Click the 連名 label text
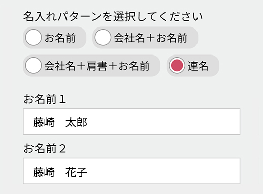The width and height of the screenshot is (263, 194). tap(198, 66)
